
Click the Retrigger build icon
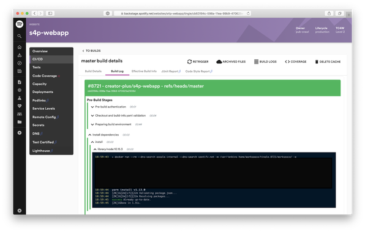point(189,62)
